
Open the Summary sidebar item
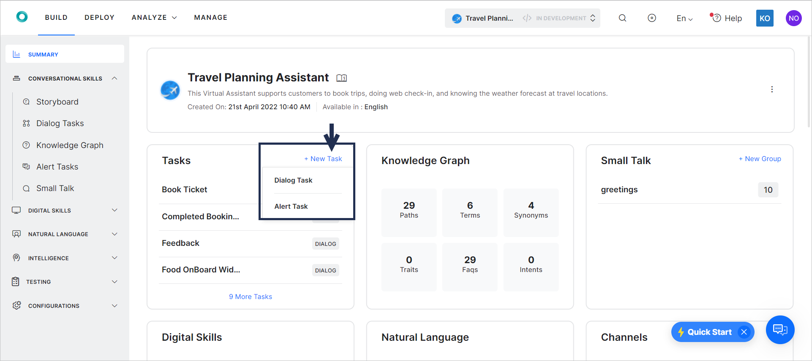tap(65, 54)
